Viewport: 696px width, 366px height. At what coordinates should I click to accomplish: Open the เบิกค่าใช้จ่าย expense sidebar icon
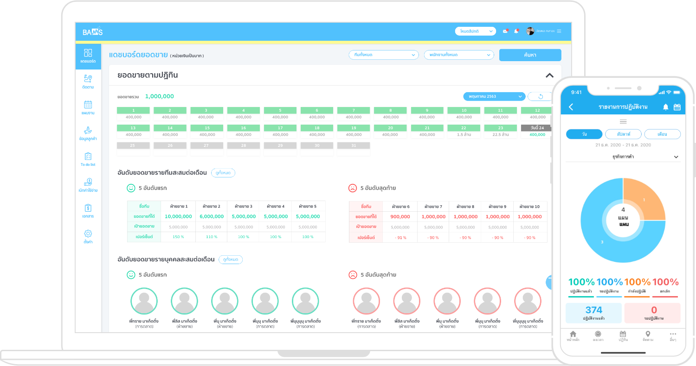[88, 185]
